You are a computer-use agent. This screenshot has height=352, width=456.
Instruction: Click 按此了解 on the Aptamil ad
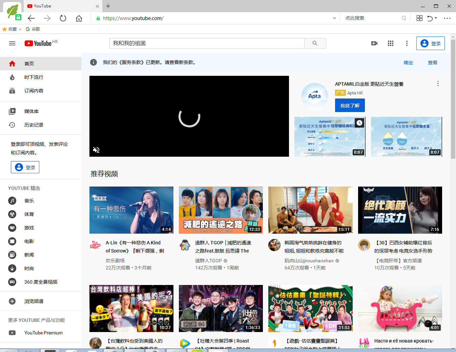pos(350,105)
